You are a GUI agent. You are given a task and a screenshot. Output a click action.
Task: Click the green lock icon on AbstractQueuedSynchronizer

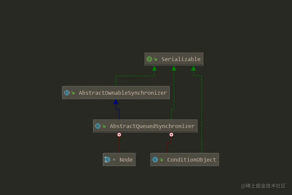pyautogui.click(x=104, y=126)
